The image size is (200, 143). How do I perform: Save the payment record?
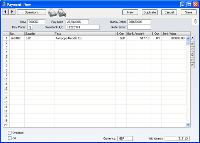[188, 12]
